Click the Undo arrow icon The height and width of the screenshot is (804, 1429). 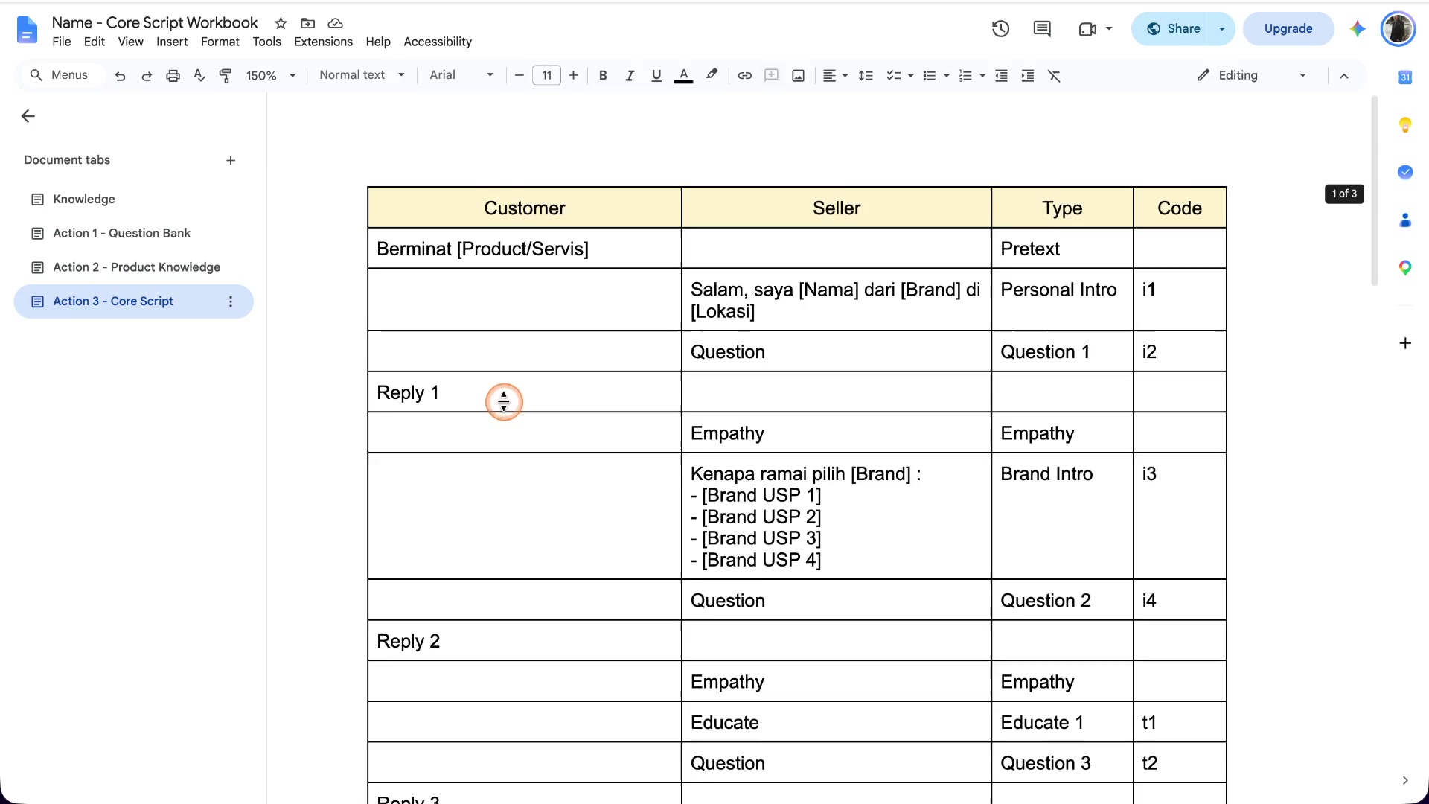click(x=120, y=75)
